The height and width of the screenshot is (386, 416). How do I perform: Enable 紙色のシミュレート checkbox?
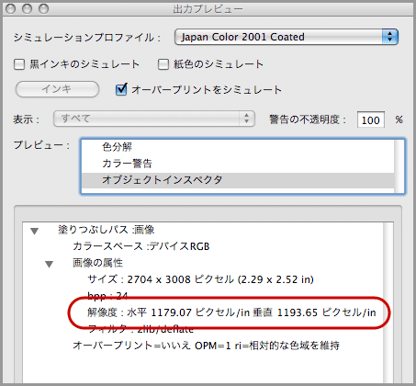[x=163, y=64]
